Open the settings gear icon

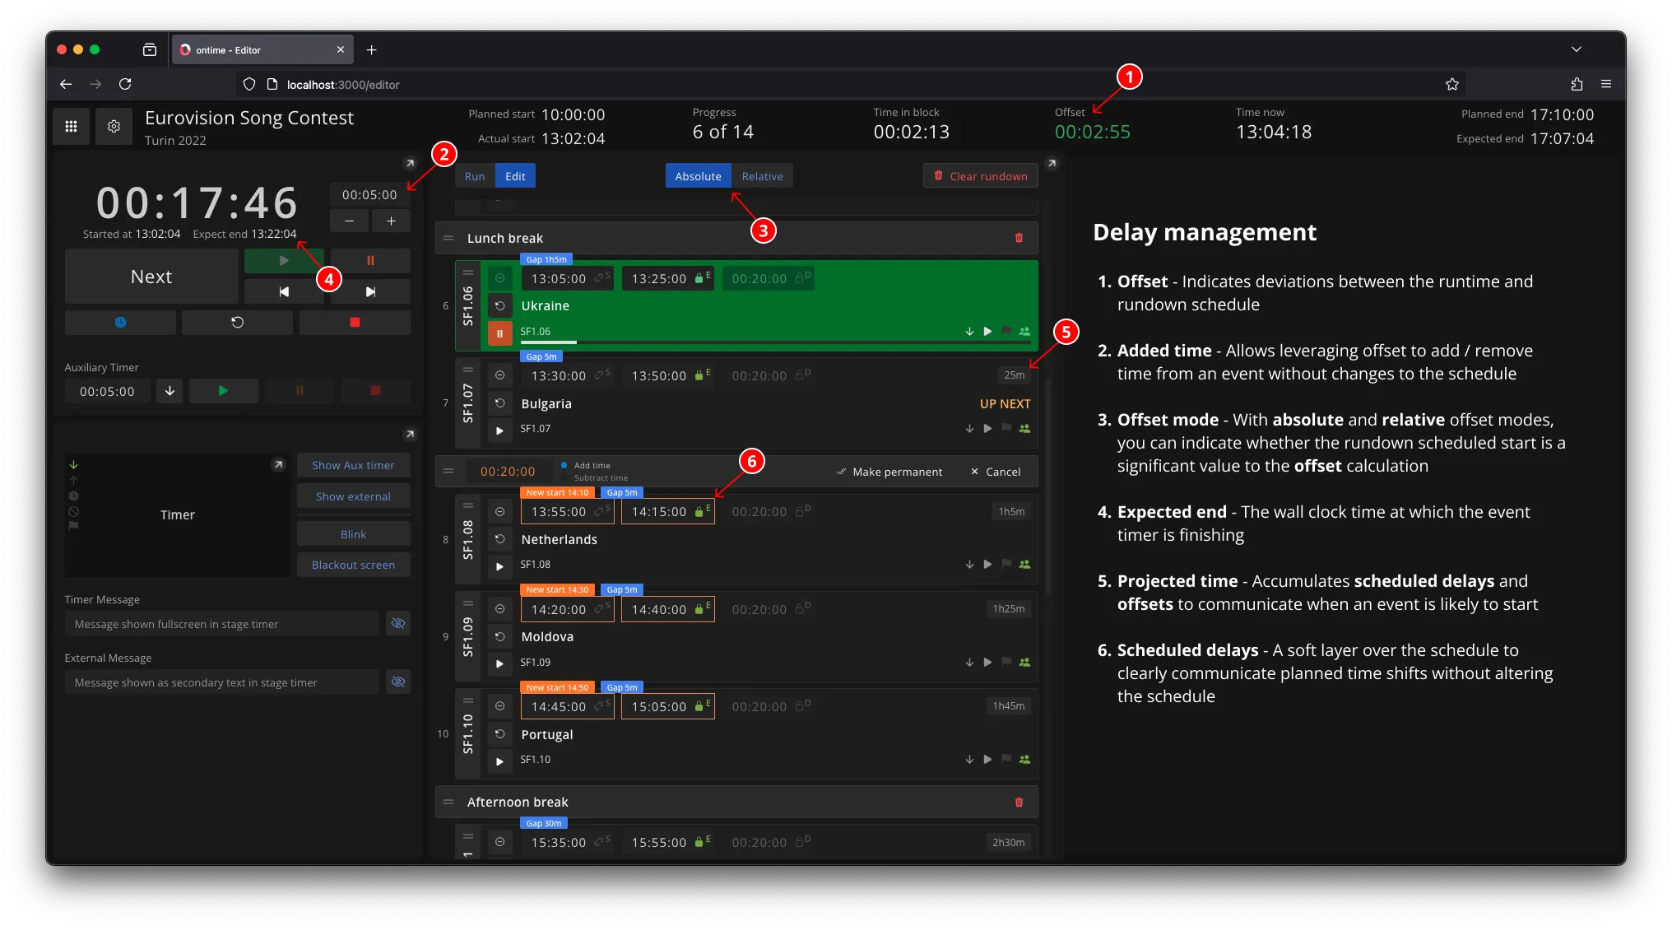(x=114, y=126)
